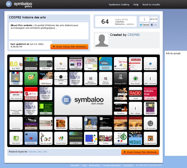Open the Frises tile
Image resolution: width=187 pixels, height=168 pixels.
[106, 138]
